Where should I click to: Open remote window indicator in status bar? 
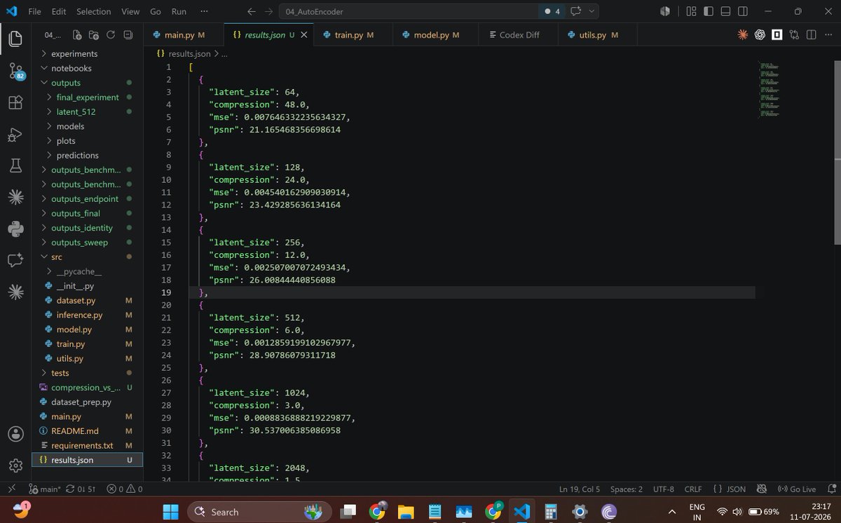pos(12,489)
